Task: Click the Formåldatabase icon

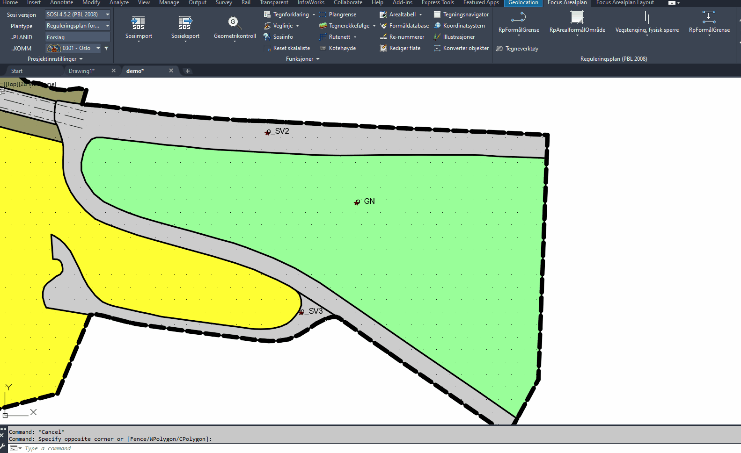Action: click(x=383, y=26)
